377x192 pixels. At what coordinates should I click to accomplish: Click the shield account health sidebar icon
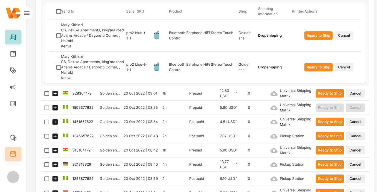(x=13, y=137)
